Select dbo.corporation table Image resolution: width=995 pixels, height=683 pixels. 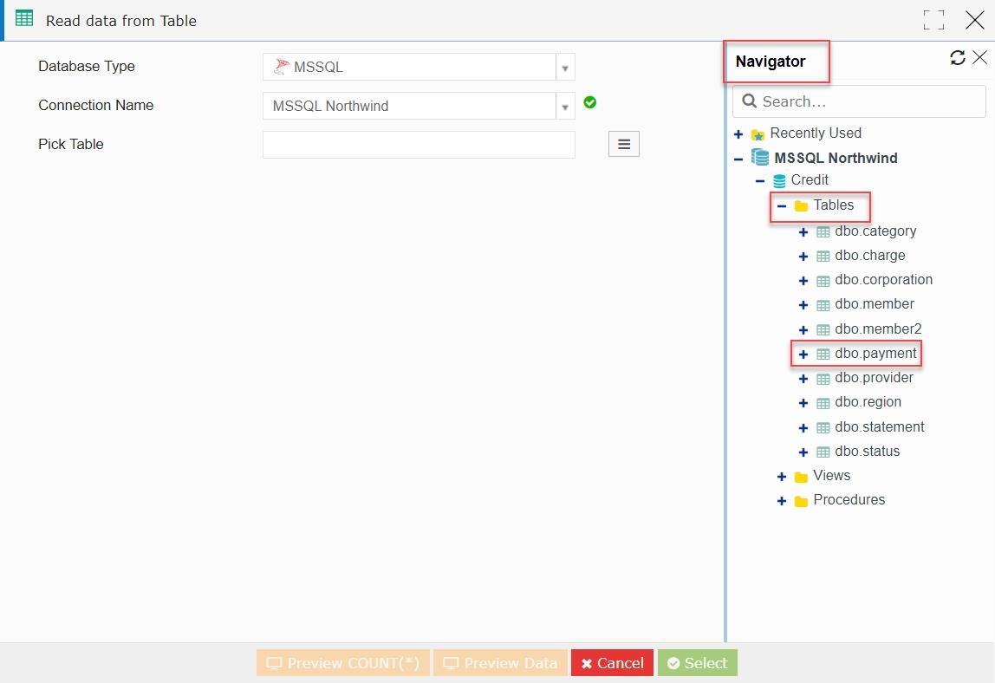883,280
